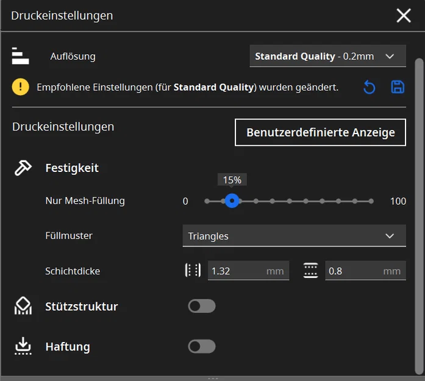Click the Stützstruktur support icon
Screen dimensions: 425x381
[23, 307]
